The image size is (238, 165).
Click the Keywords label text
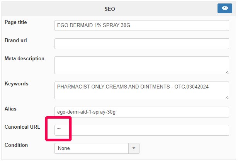point(17,84)
